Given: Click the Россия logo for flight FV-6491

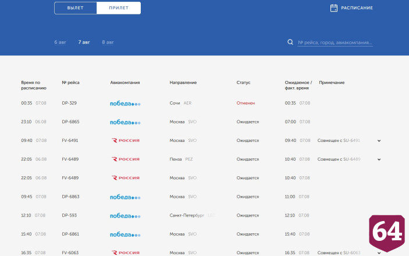Looking at the screenshot, I should tap(126, 140).
